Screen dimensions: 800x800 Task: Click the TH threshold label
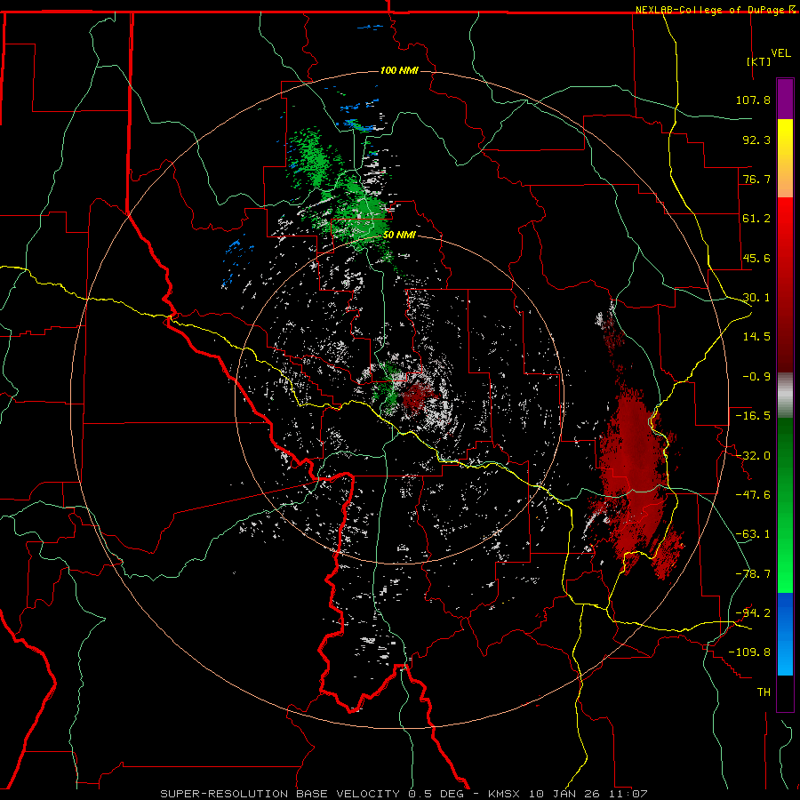764,692
